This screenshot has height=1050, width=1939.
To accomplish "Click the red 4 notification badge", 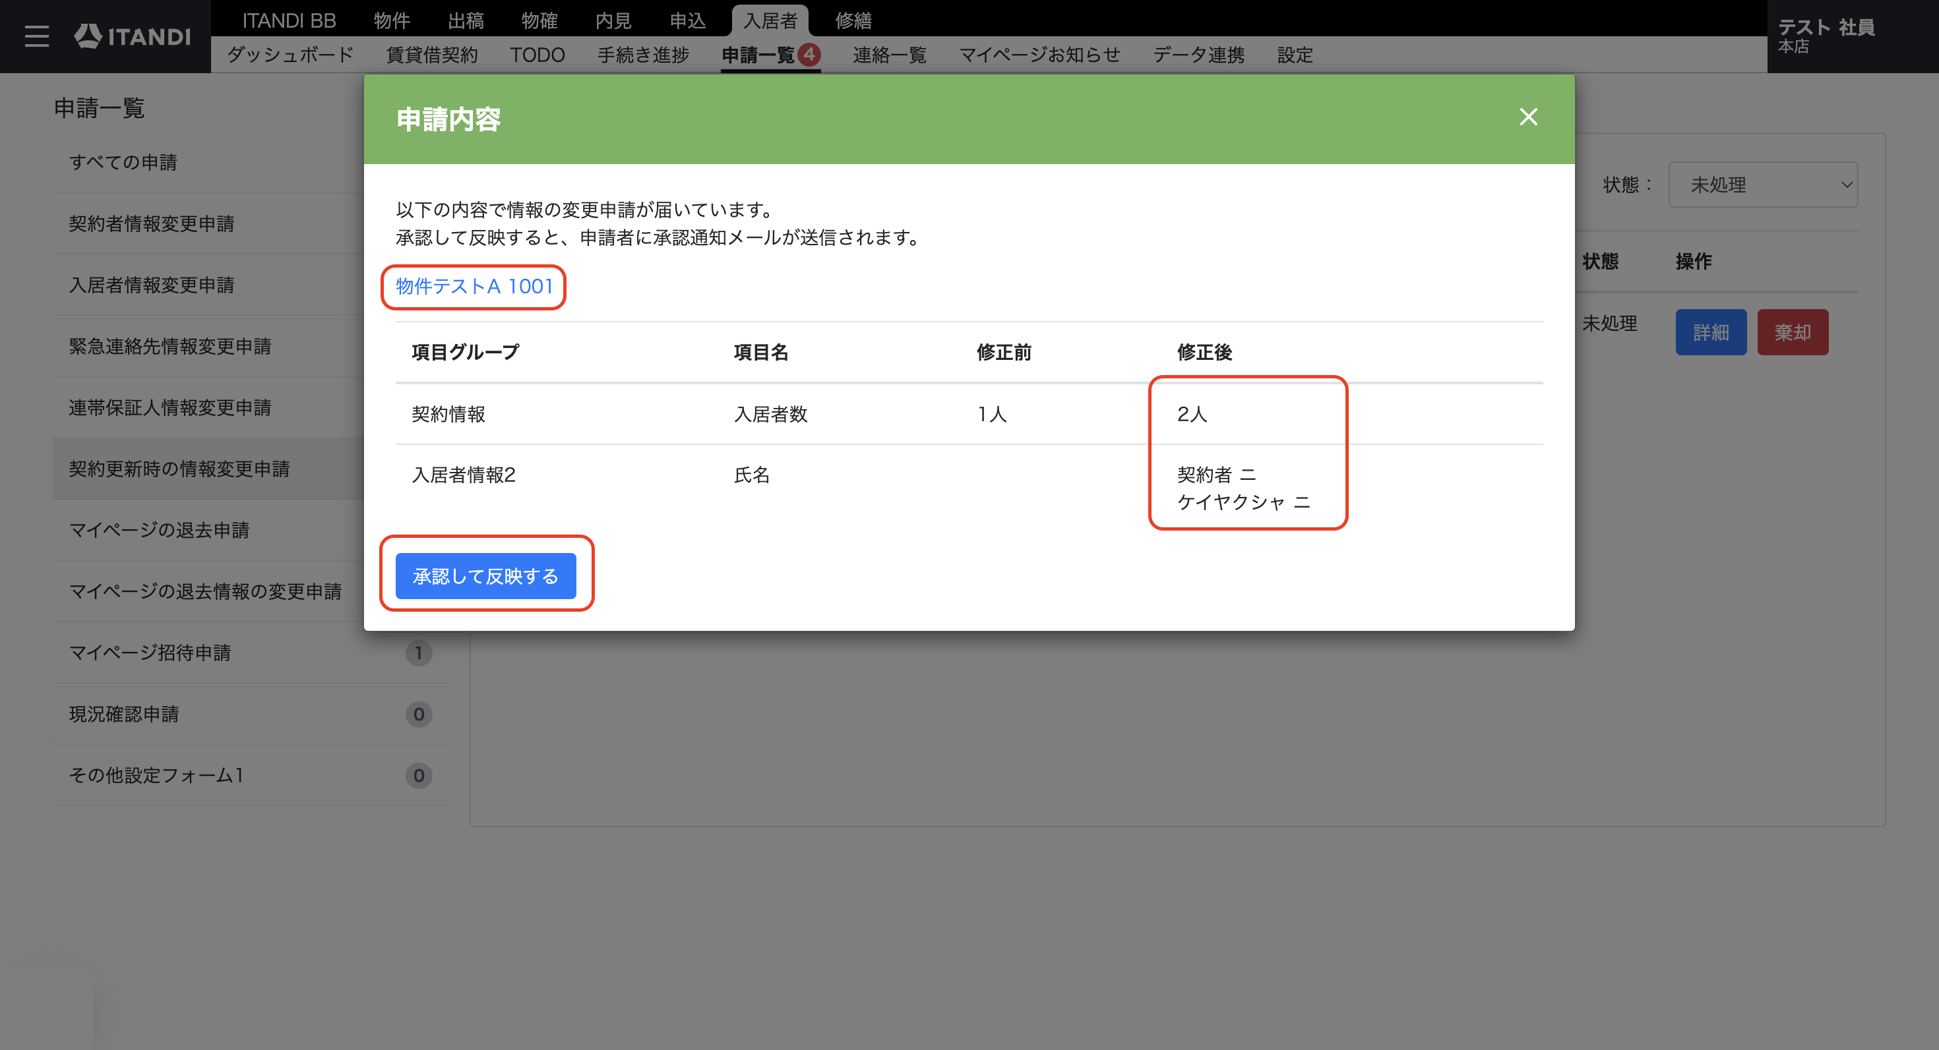I will [x=809, y=54].
